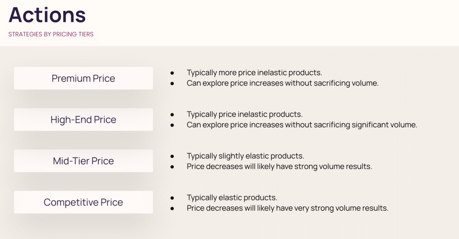Click the Strategies by Pricing Tiers subtitle
Image resolution: width=459 pixels, height=239 pixels.
(x=51, y=34)
